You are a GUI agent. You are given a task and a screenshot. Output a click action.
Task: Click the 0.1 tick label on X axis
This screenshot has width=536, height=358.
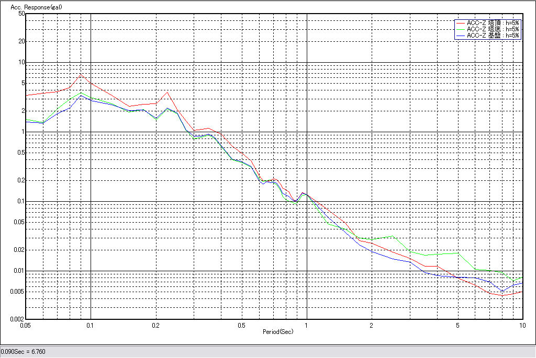click(91, 325)
